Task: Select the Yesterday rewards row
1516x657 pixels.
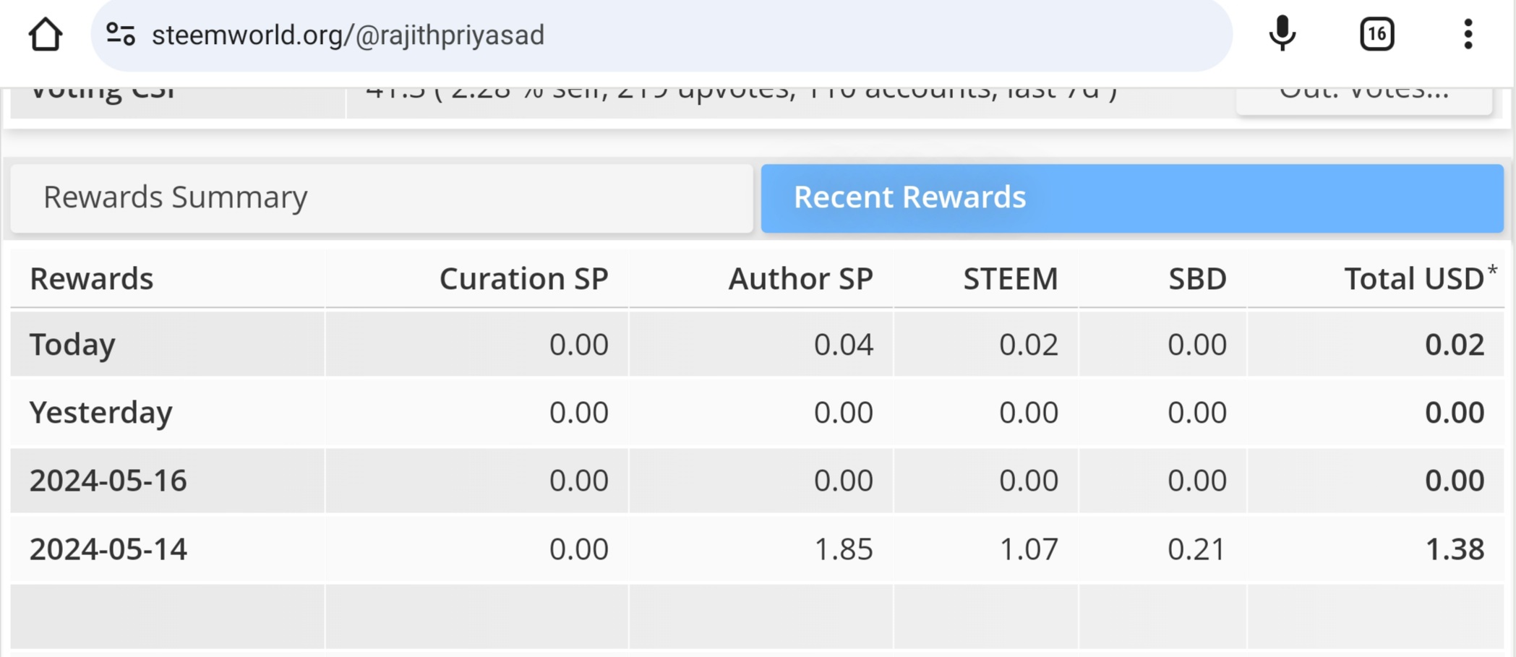Action: click(x=101, y=412)
